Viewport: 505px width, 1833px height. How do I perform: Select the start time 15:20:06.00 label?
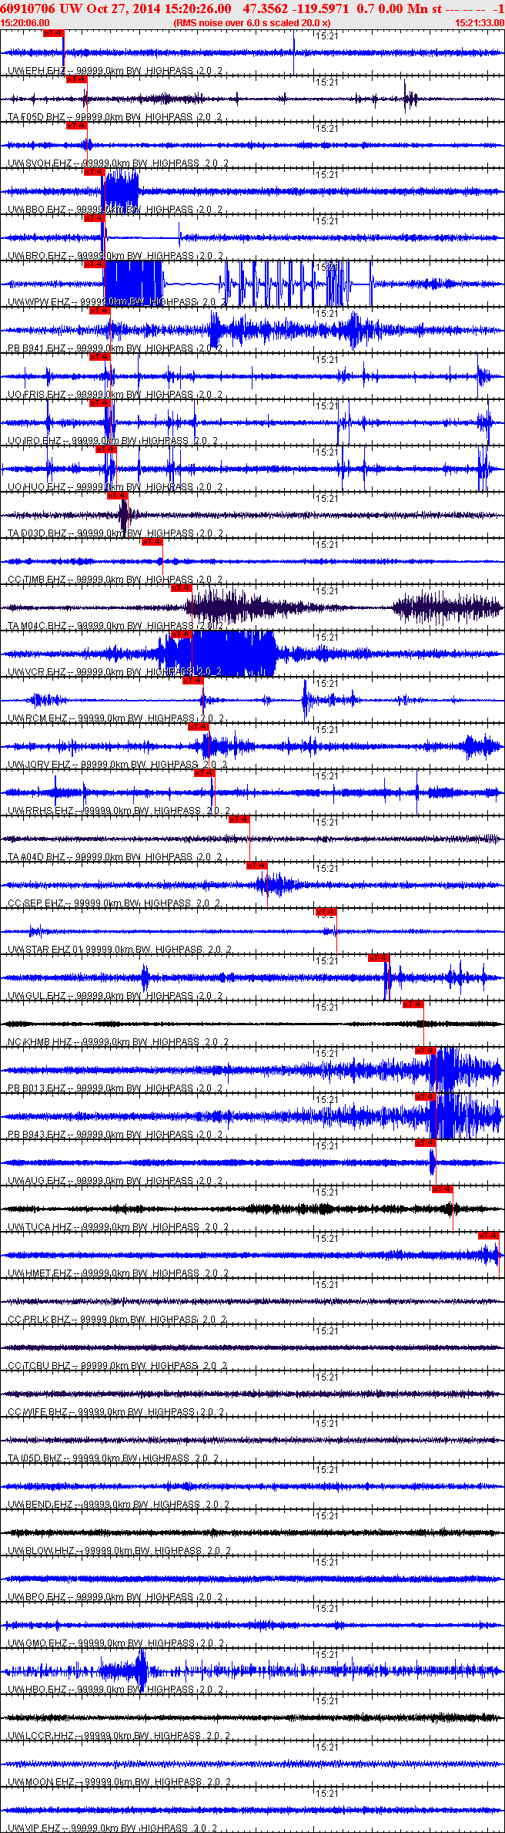25,23
